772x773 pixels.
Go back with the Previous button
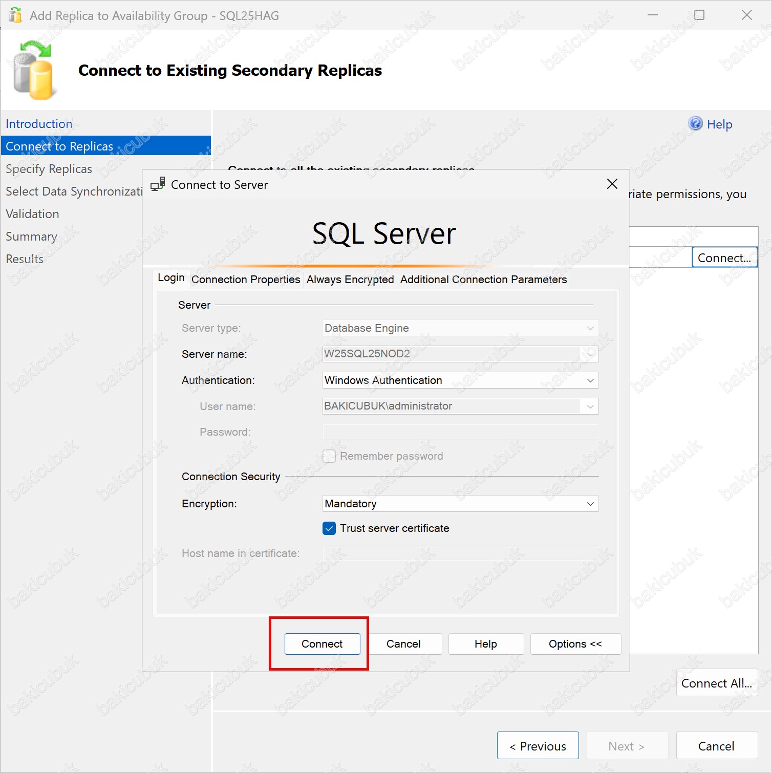[538, 746]
